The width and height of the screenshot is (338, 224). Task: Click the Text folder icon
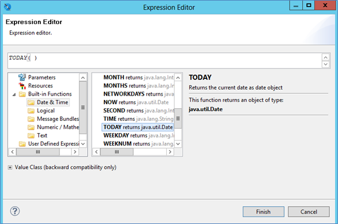click(31, 135)
